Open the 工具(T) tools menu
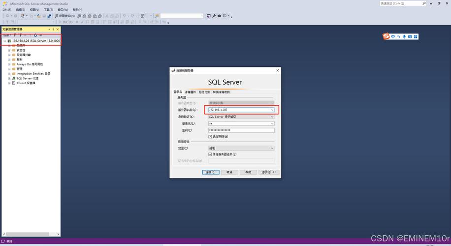This screenshot has width=451, height=246. [x=48, y=9]
